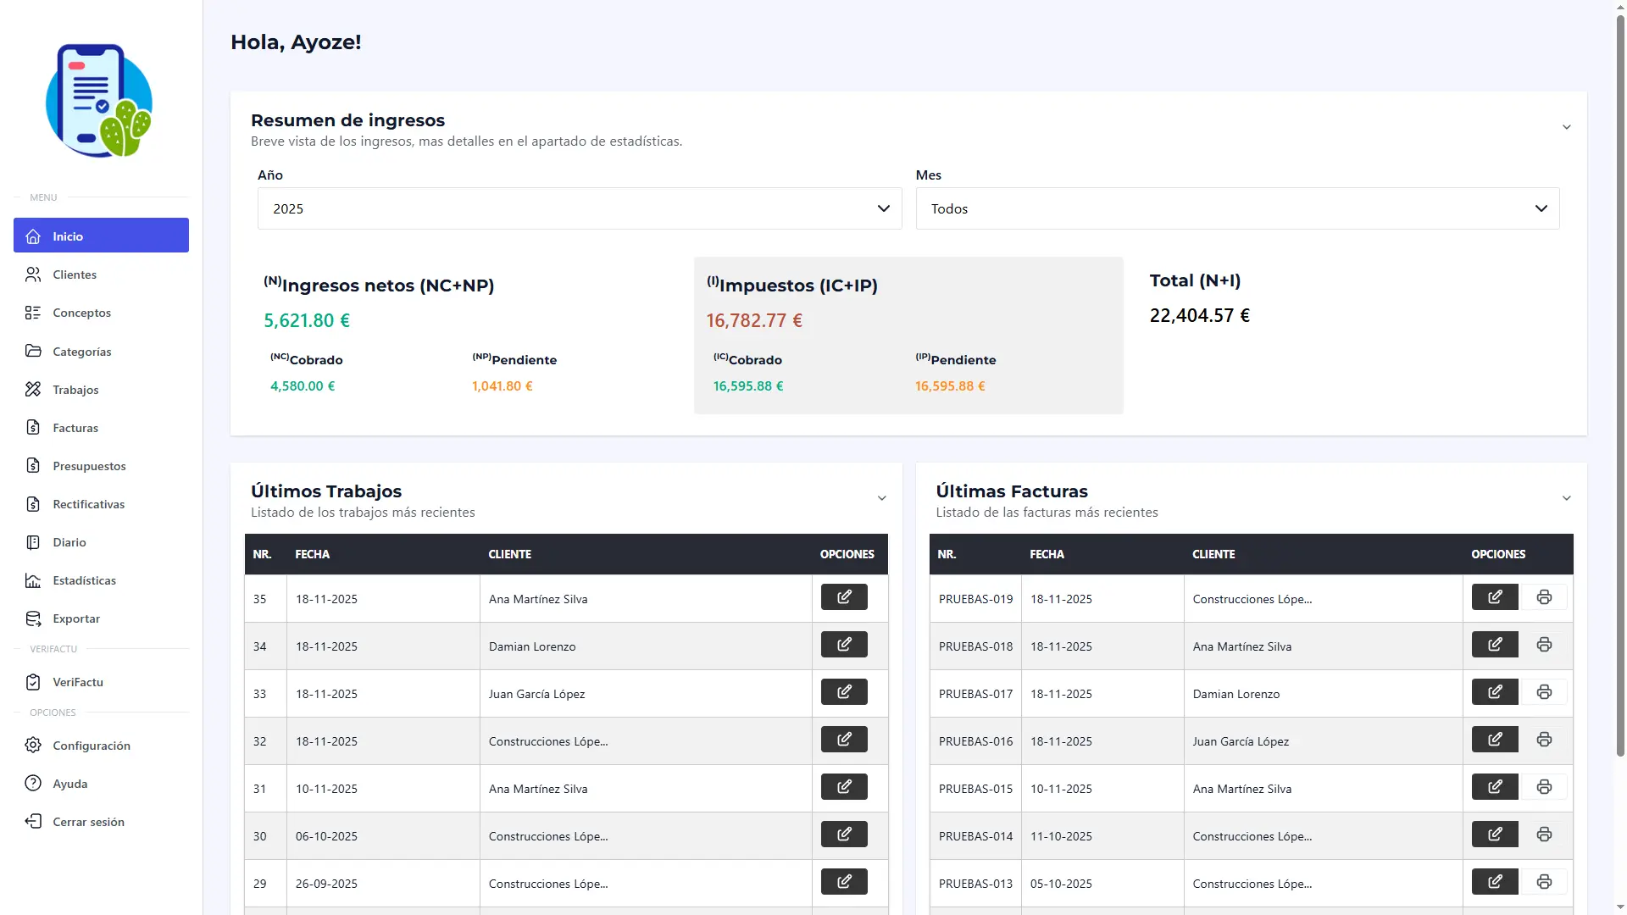Open the Exportar sidebar icon
This screenshot has width=1627, height=915.
coord(32,618)
